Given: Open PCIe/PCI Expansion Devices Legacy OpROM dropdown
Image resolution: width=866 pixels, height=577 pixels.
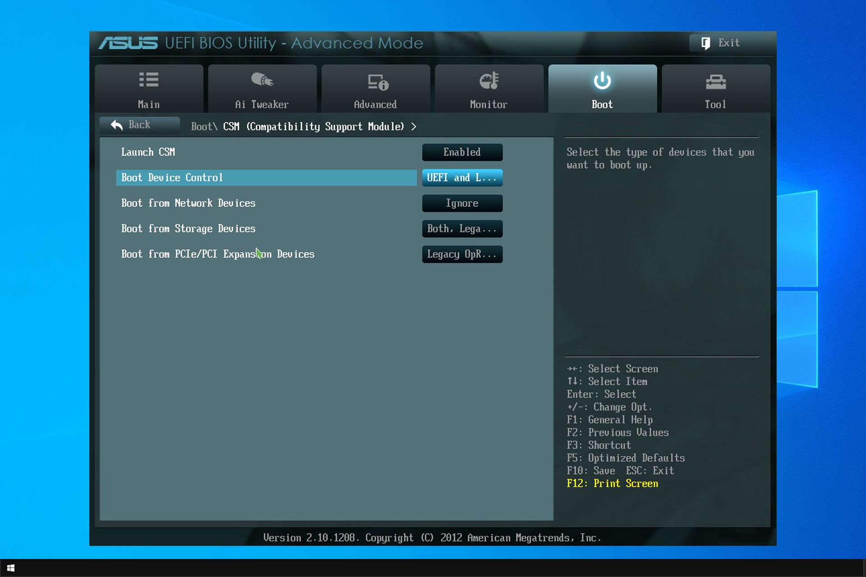Looking at the screenshot, I should (x=462, y=254).
